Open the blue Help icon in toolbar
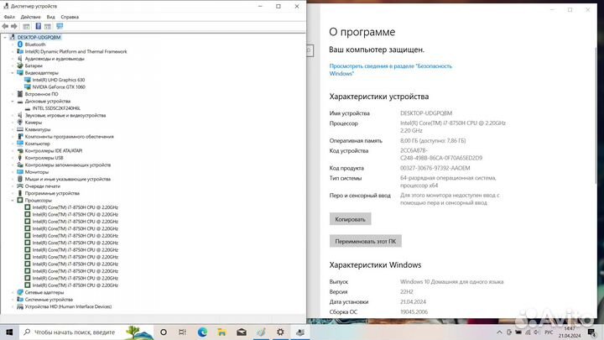Viewport: 604px width, 340px height. [x=38, y=26]
